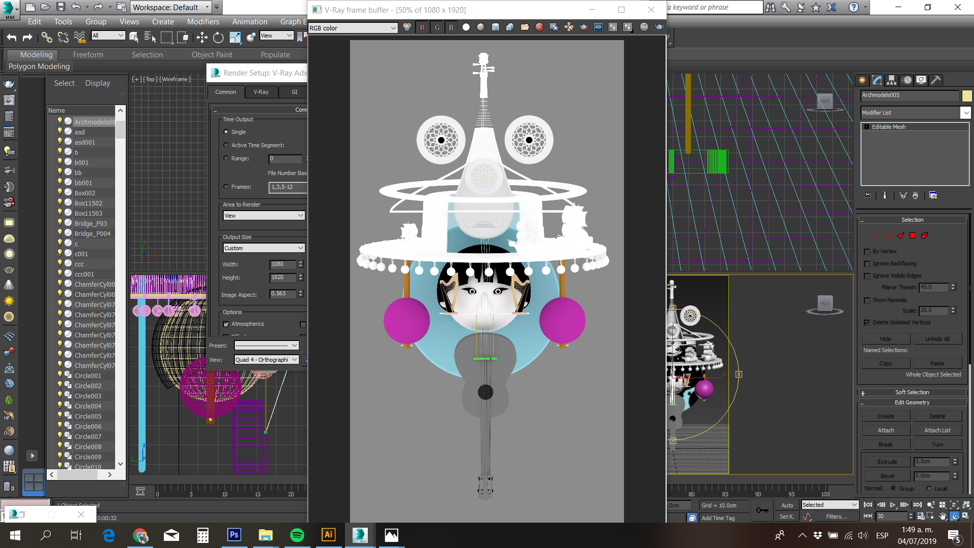Select Polygon sub-object level icon
This screenshot has width=974, height=548.
point(913,235)
